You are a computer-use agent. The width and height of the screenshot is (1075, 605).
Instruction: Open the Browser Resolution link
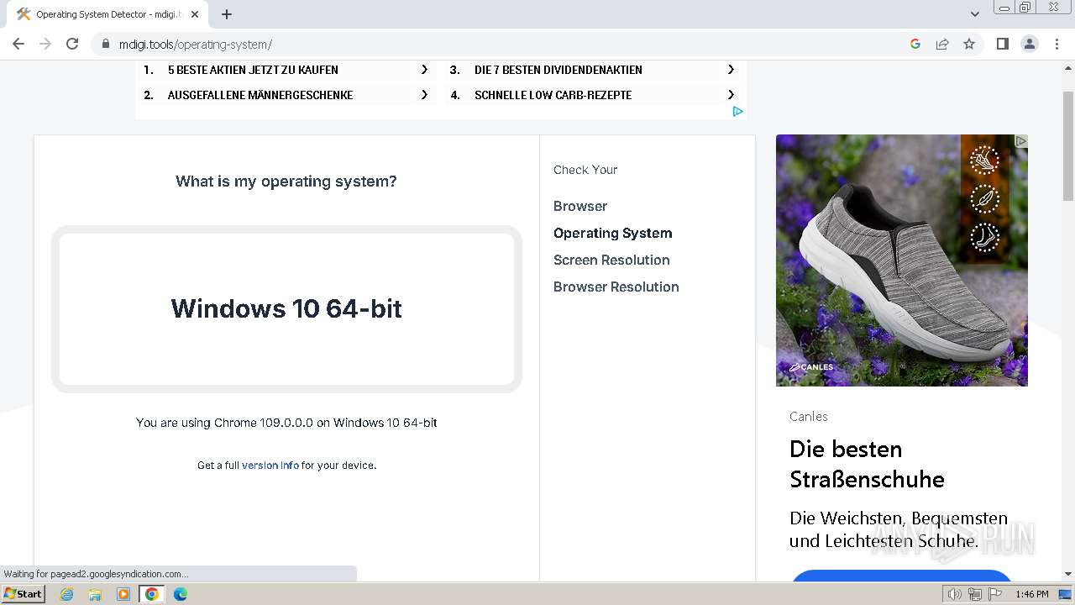coord(616,287)
